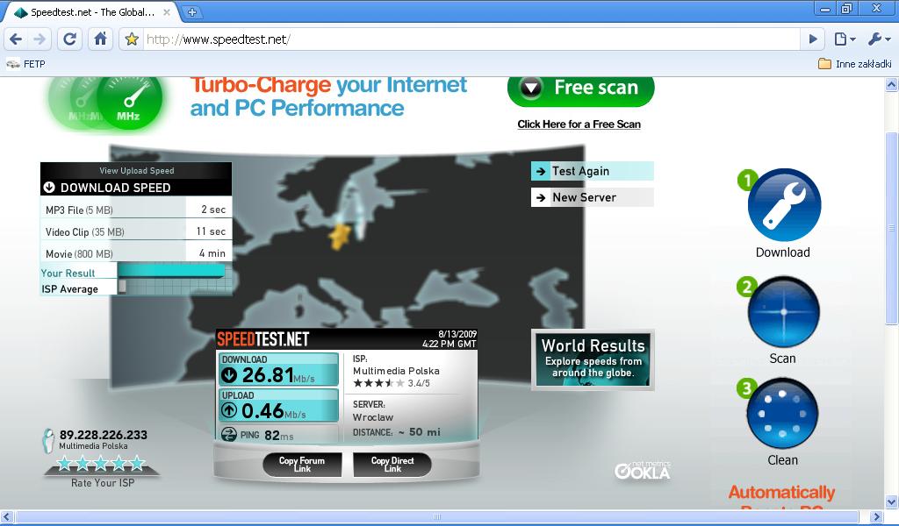Click the blue wrench Download icon
Image resolution: width=899 pixels, height=526 pixels.
(x=783, y=205)
